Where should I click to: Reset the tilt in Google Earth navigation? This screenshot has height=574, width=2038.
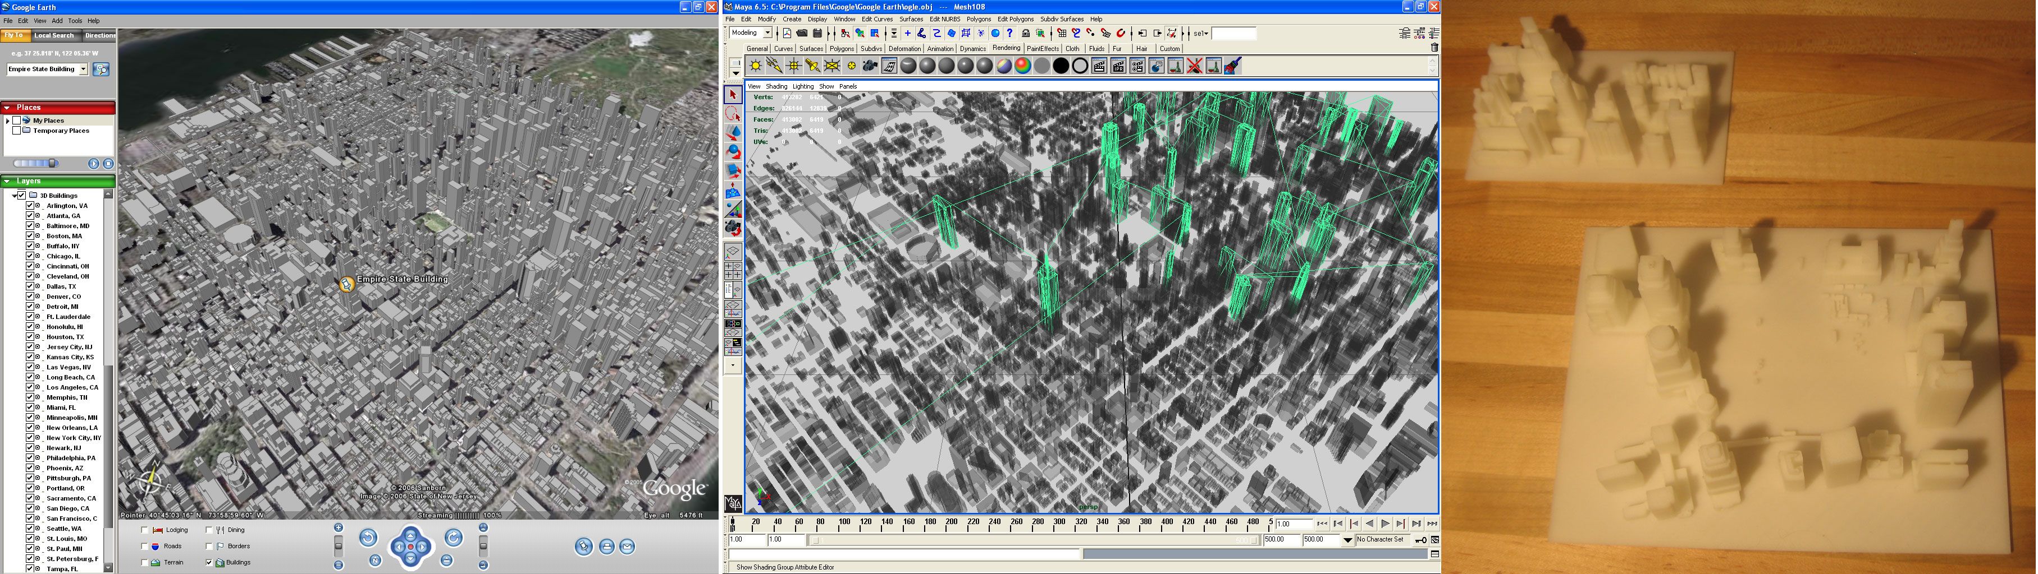coord(447,561)
